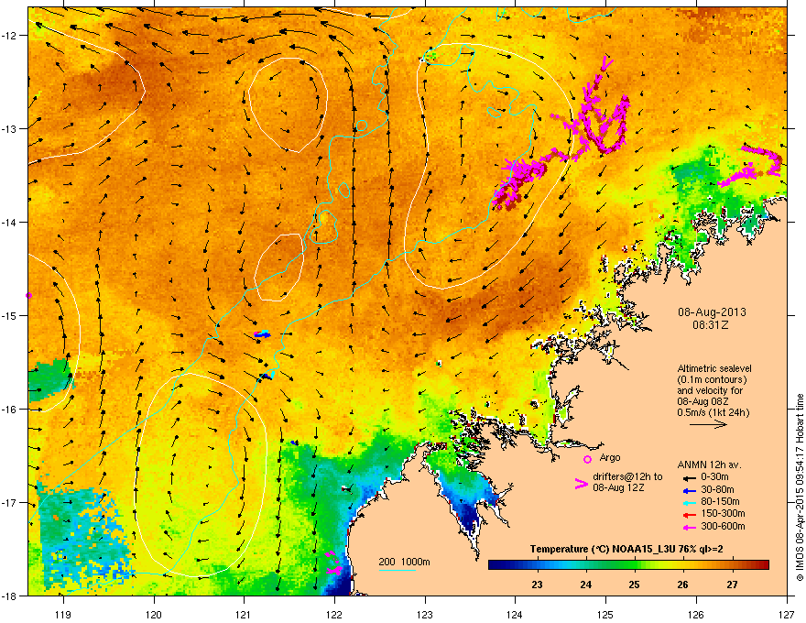Click the blue 30-80m arrow symbol
Viewport: 806px width, 623px height.
tap(688, 490)
